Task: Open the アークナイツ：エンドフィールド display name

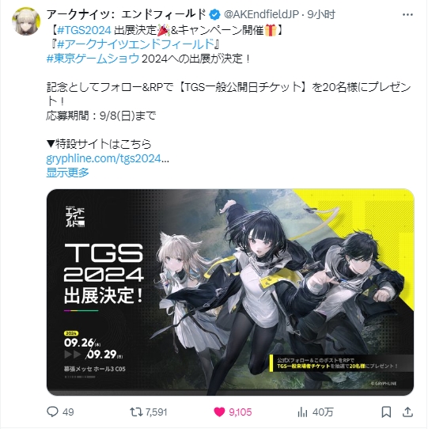Action: point(126,14)
